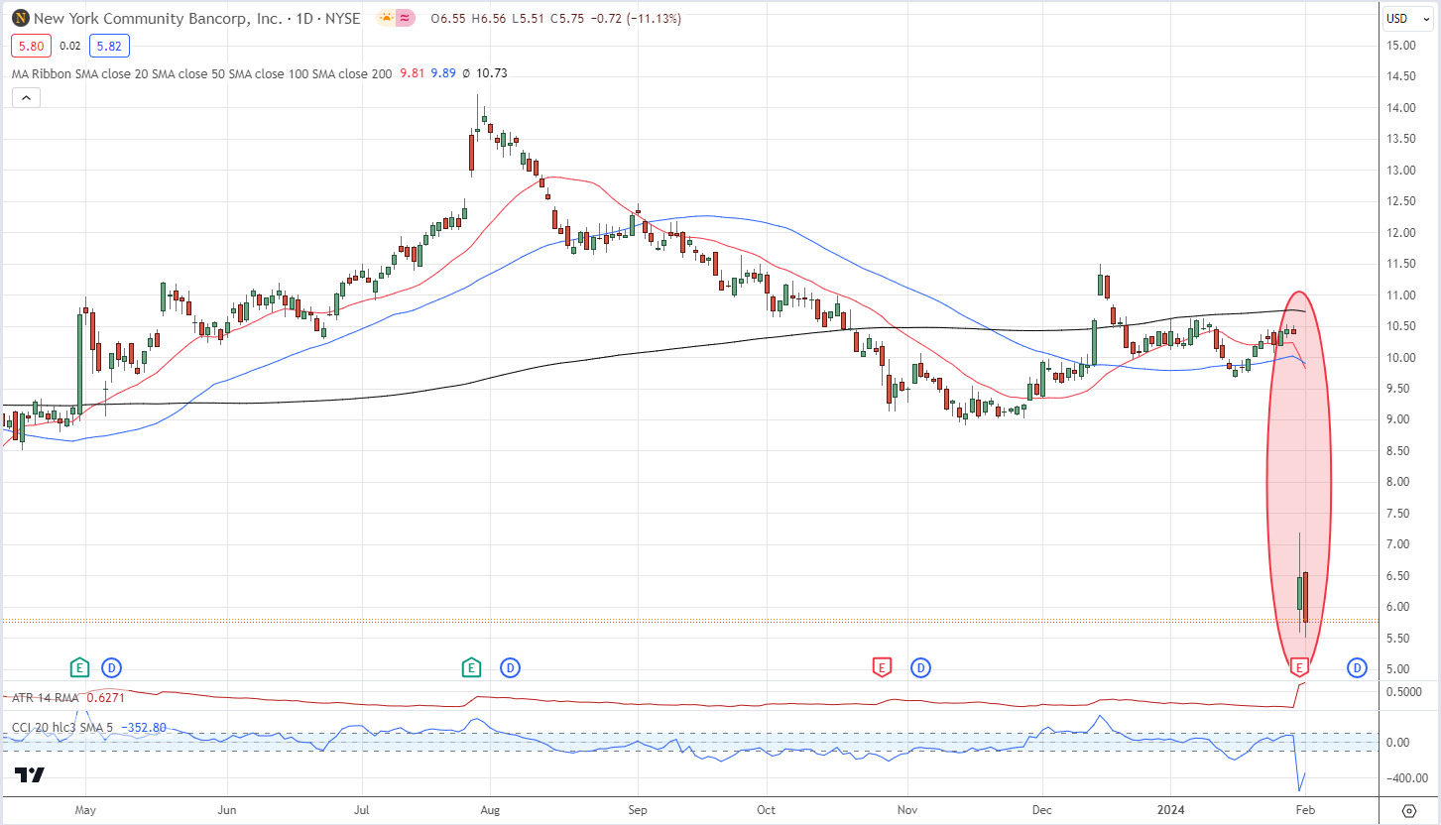
Task: Open the red earnings E marker near November
Action: pos(881,667)
